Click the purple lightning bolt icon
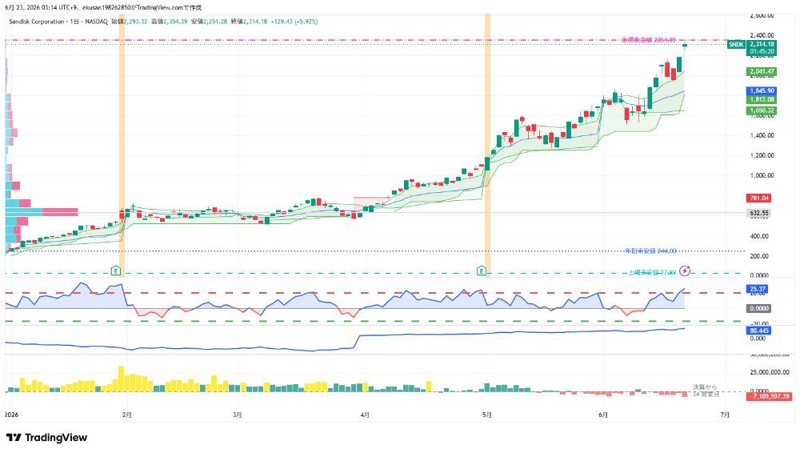Viewport: 800px width, 453px height. pyautogui.click(x=686, y=271)
